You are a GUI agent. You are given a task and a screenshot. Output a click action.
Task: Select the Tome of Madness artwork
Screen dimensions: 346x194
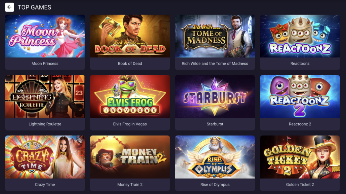tap(215, 36)
